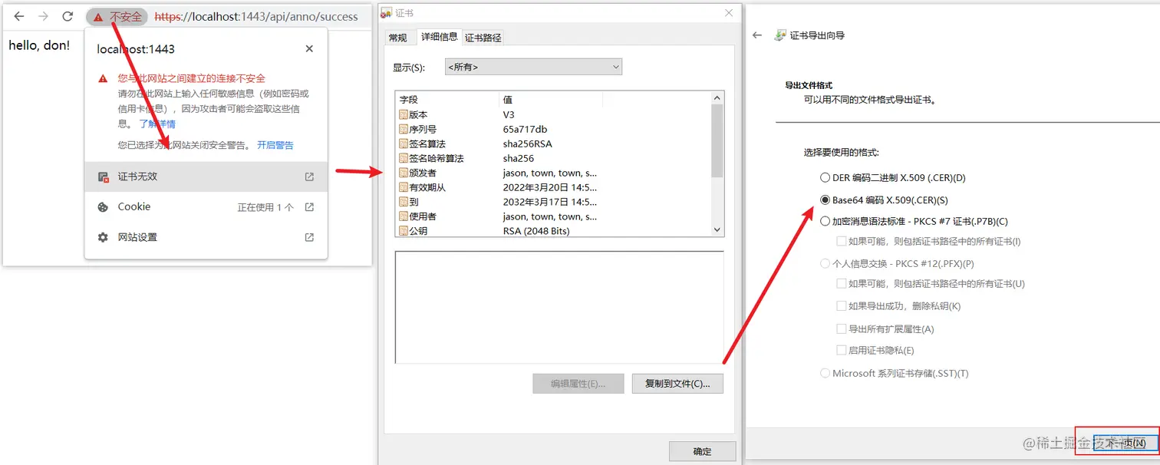Open the 了解详情 link

[x=157, y=124]
